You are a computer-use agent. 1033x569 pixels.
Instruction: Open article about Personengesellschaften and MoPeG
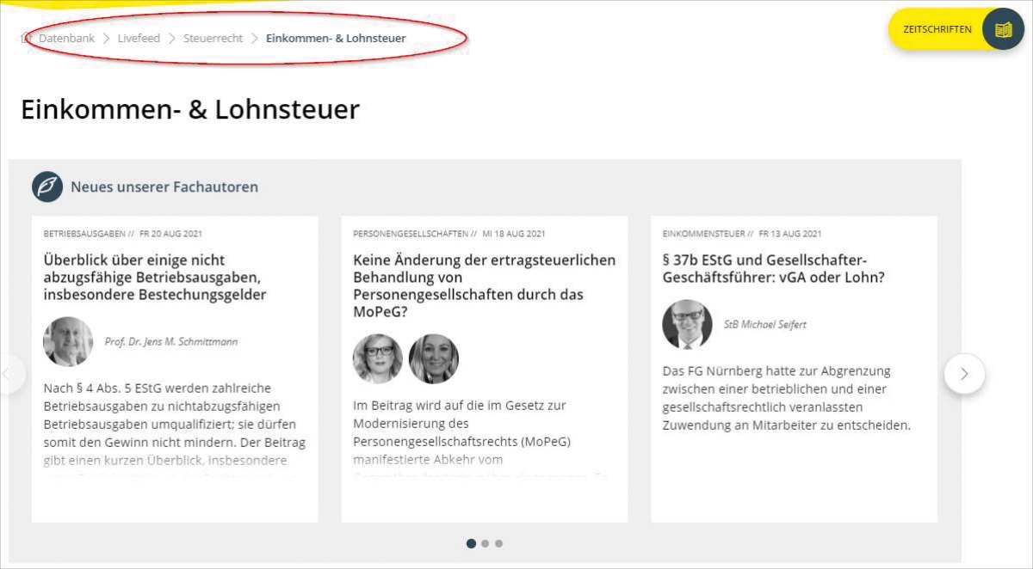pyautogui.click(x=484, y=285)
